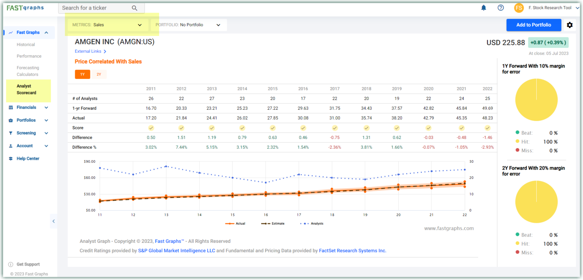Click the 2016 analysts data point on chart
The height and width of the screenshot is (280, 583).
(x=266, y=182)
